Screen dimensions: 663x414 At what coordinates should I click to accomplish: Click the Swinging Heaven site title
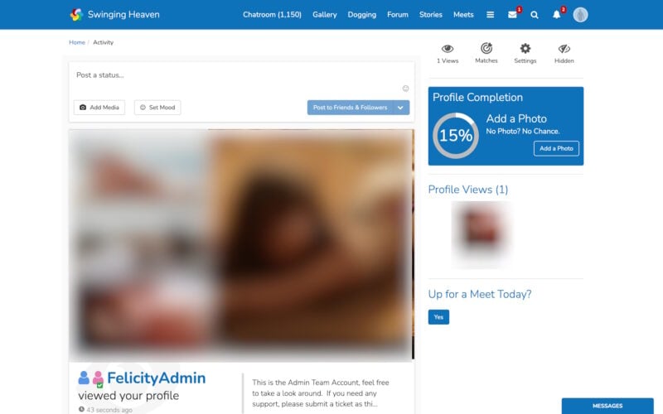(123, 14)
